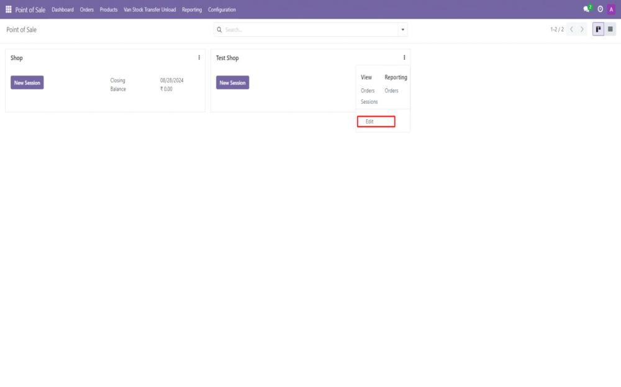Open the Orders menu in navbar
Viewport: 621px width, 387px height.
coord(86,9)
